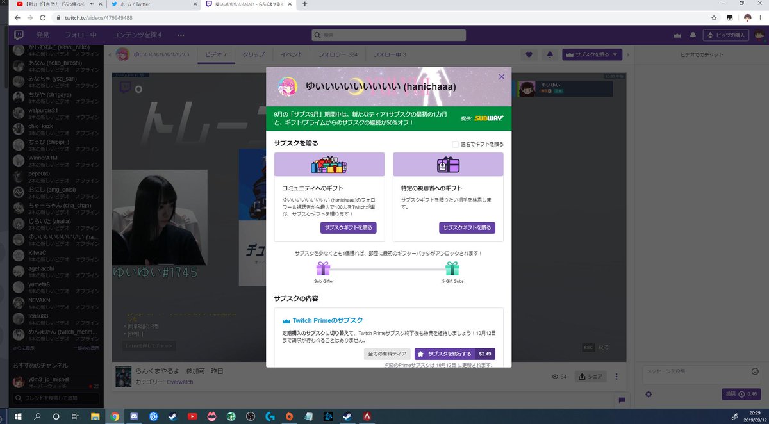769x424 pixels.
Task: Open Discord from the taskbar
Action: 135,416
